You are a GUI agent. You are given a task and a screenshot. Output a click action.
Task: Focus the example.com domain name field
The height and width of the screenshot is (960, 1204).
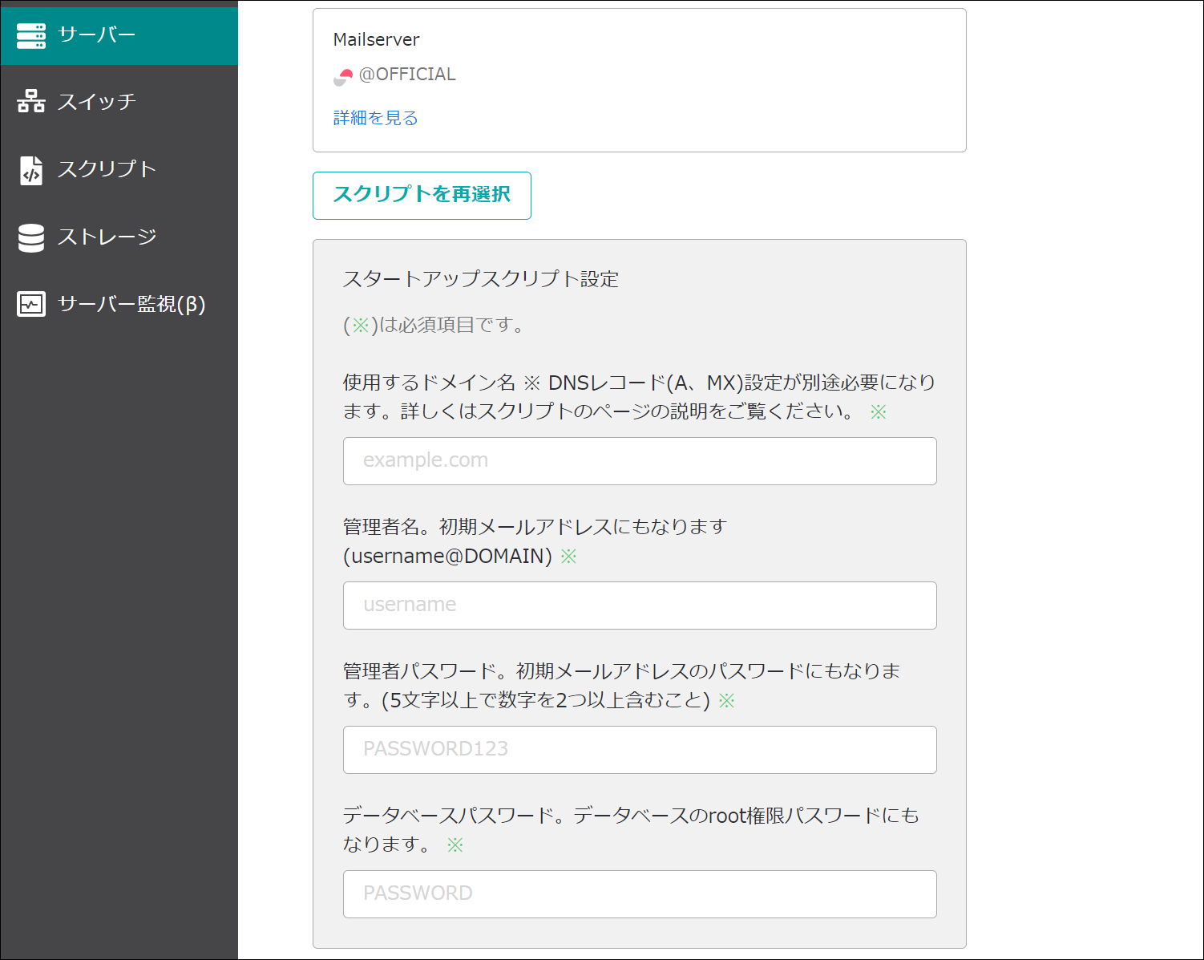coord(639,461)
